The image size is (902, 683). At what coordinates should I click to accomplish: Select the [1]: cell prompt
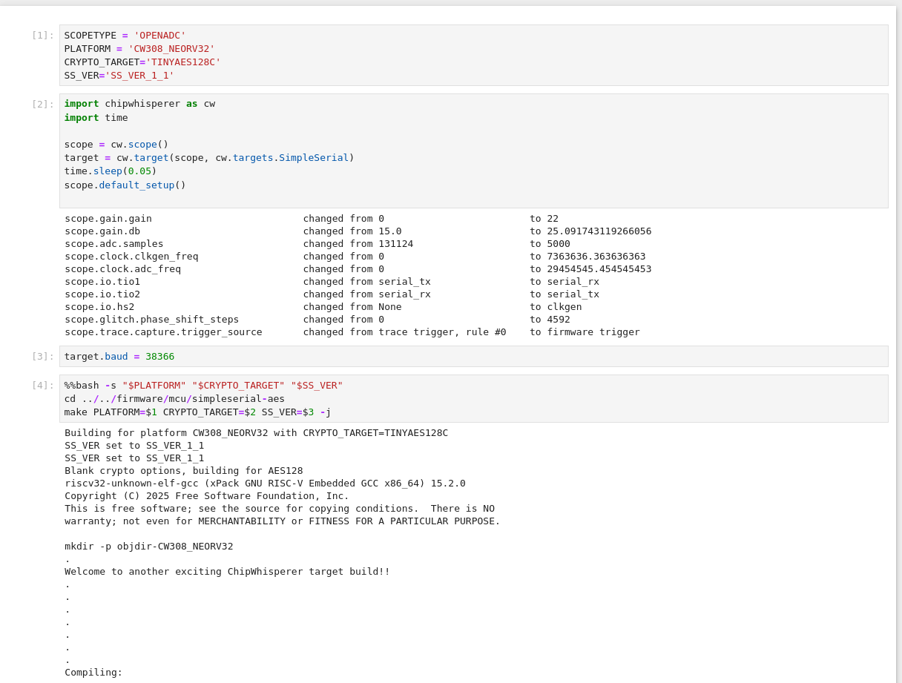pyautogui.click(x=42, y=35)
